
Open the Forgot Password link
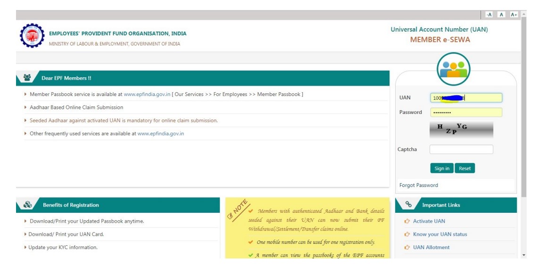(419, 185)
